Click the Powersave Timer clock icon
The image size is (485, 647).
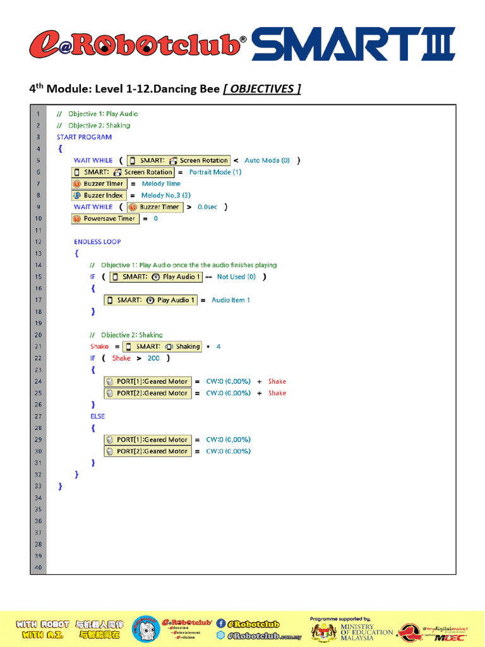click(76, 219)
